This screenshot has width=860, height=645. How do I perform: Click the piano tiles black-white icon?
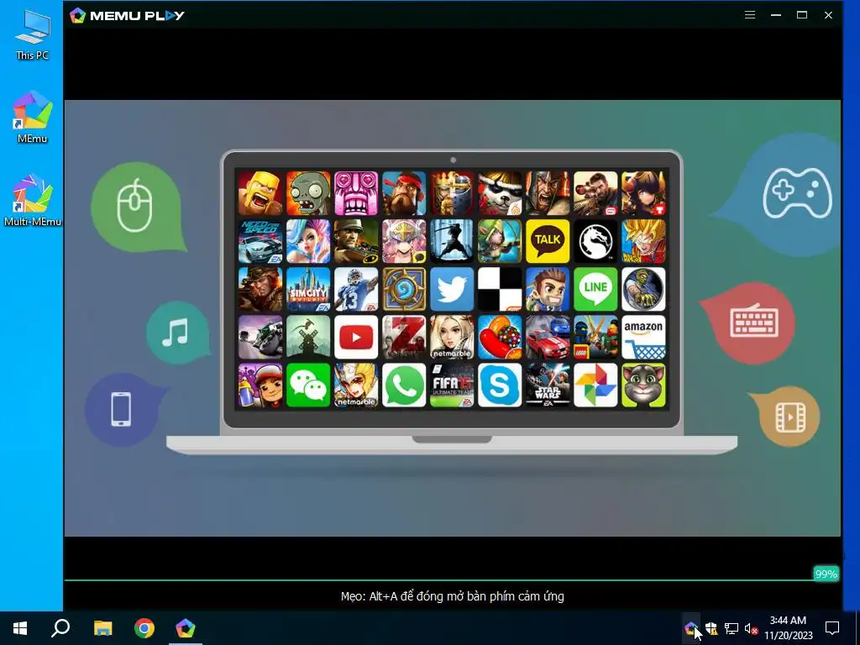pyautogui.click(x=500, y=289)
